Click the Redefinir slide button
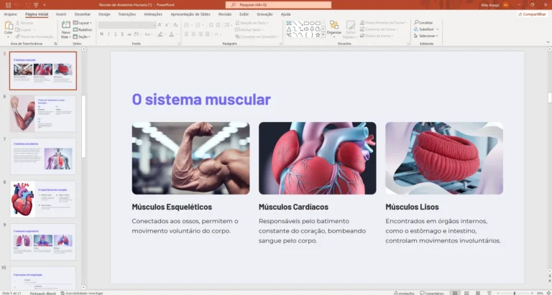 click(83, 29)
